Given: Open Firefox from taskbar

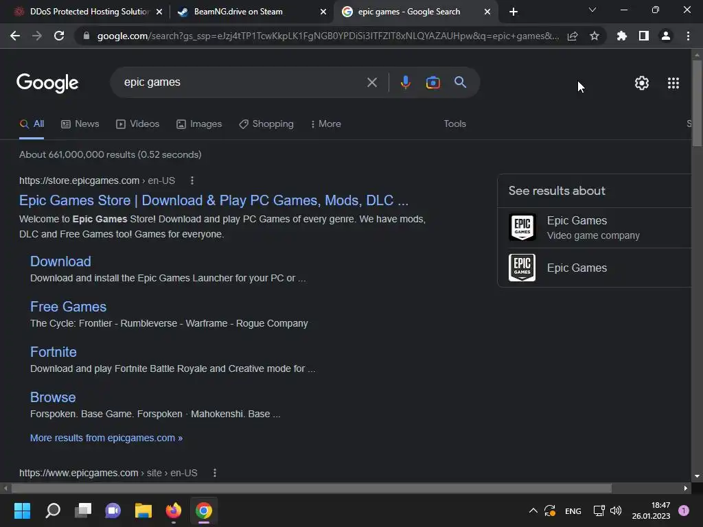Looking at the screenshot, I should 174,511.
